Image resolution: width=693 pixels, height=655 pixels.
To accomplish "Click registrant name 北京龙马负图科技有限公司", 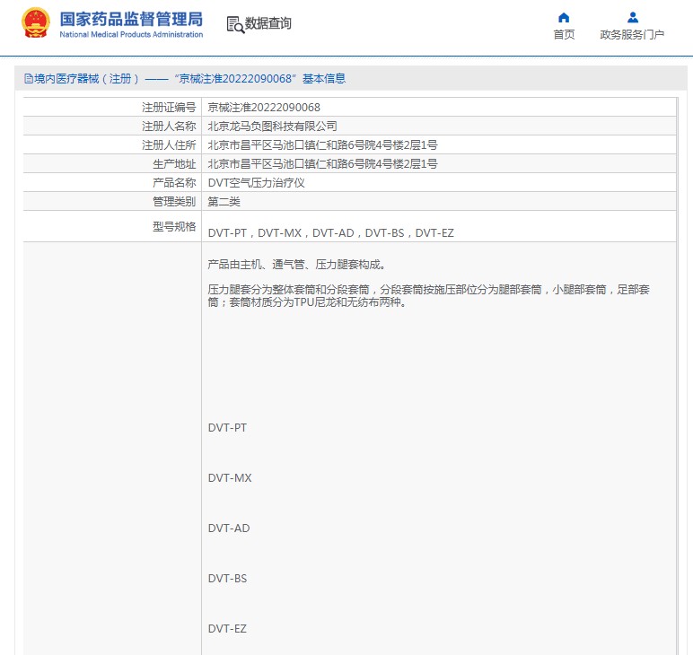I will [x=272, y=127].
